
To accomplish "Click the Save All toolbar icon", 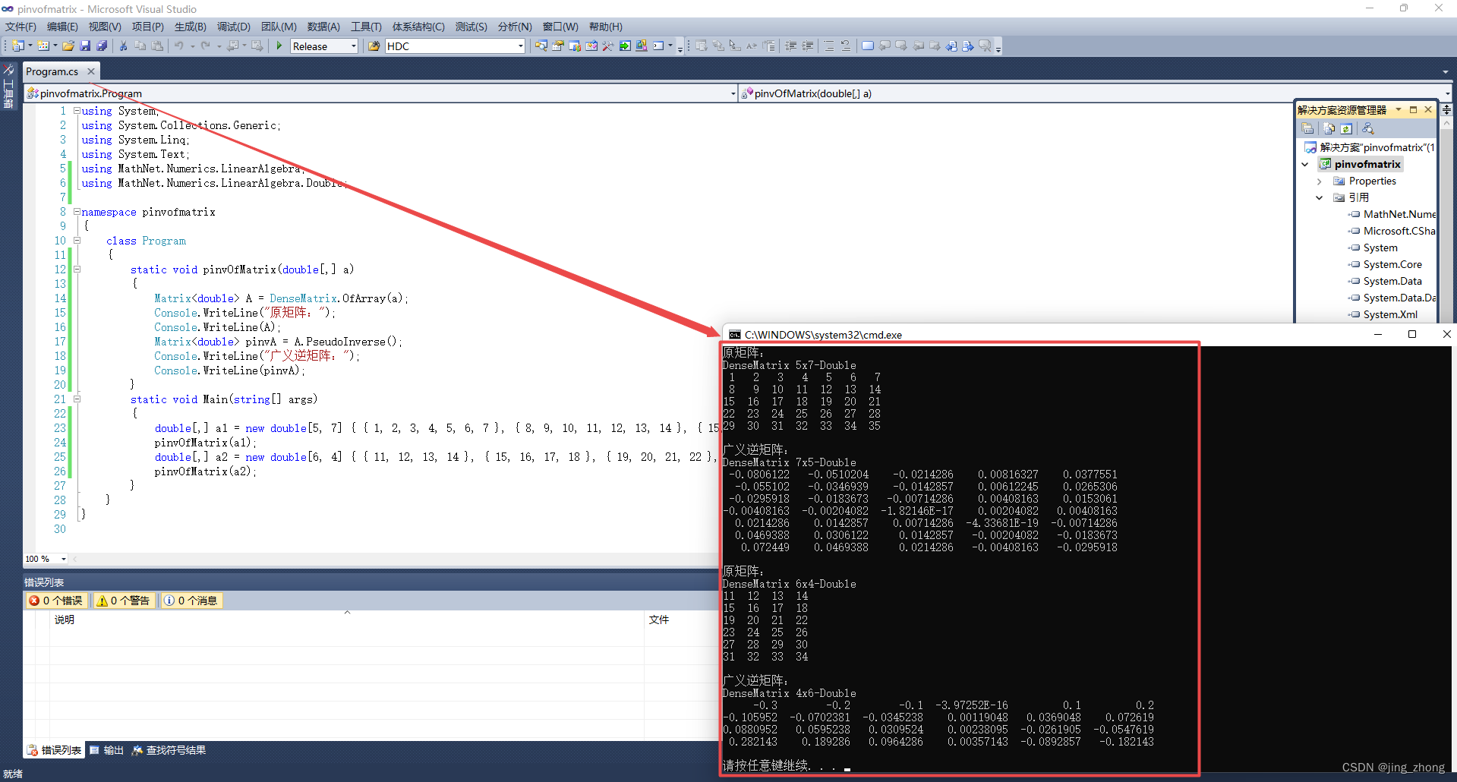I will point(102,46).
